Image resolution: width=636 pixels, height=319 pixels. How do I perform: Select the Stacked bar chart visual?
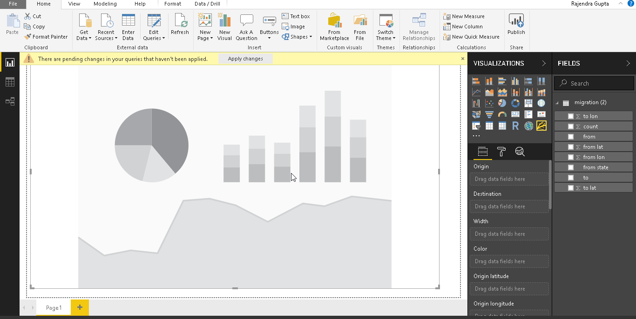coord(476,81)
